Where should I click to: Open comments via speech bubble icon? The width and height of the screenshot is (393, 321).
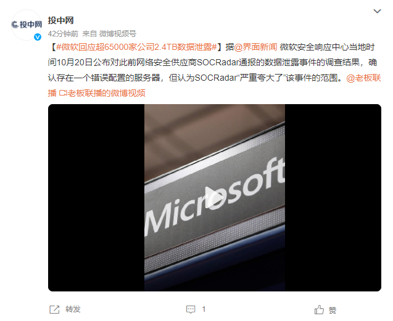[191, 309]
